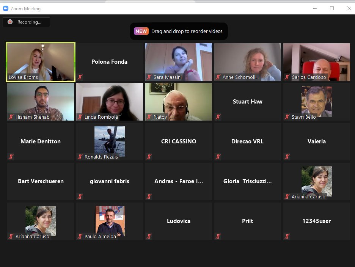Select Sara Massini's video tile

click(179, 62)
